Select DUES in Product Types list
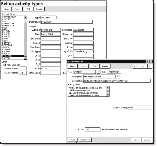 [13, 28]
